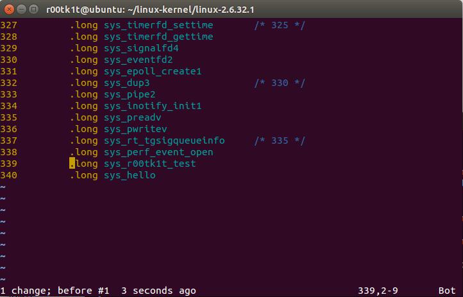
Task: Click line number 340
Action: (8, 175)
